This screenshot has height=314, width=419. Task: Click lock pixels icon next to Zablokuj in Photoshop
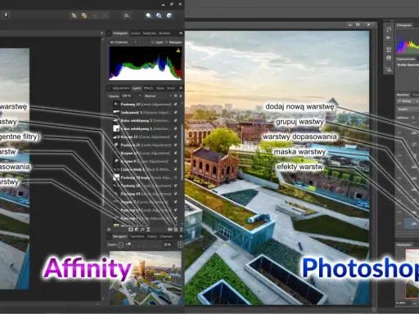point(413,118)
